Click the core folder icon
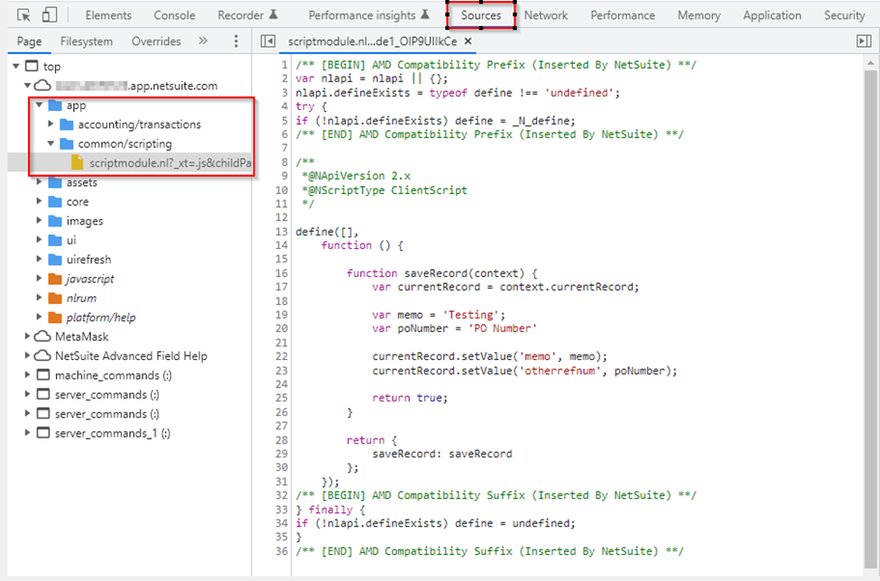This screenshot has height=581, width=880. [x=55, y=201]
